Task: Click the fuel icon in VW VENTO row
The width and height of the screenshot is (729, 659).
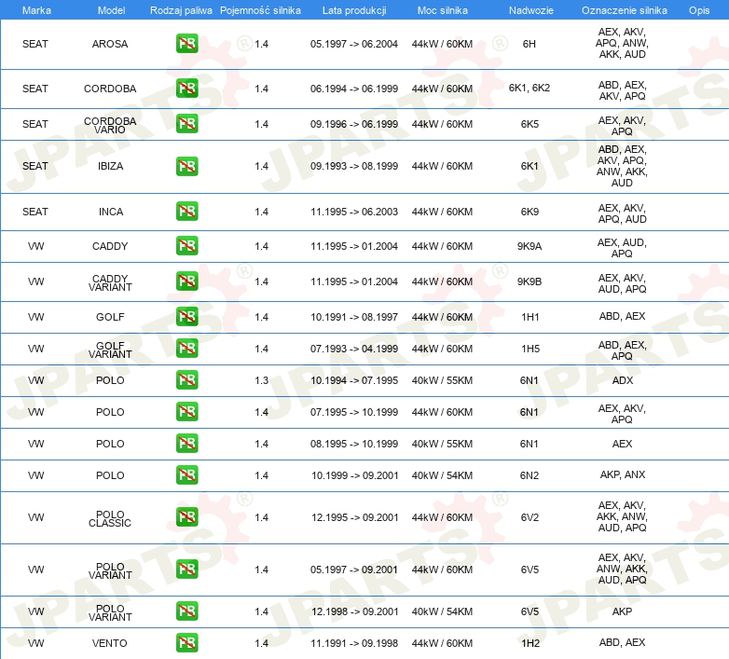Action: [186, 643]
